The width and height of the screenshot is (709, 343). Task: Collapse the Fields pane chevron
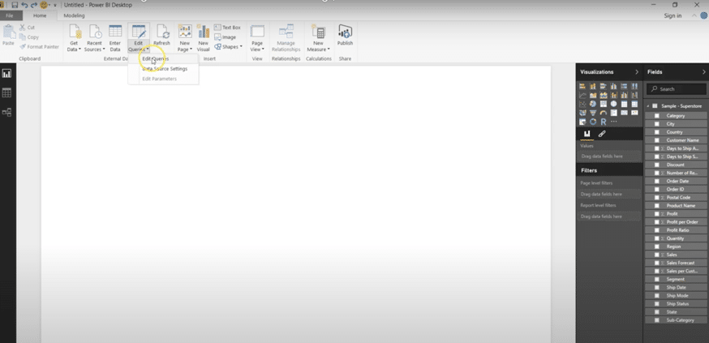point(703,72)
